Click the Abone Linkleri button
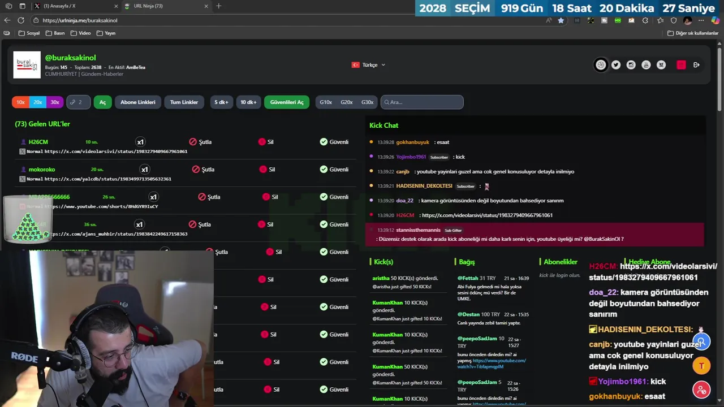724x407 pixels. [x=137, y=102]
